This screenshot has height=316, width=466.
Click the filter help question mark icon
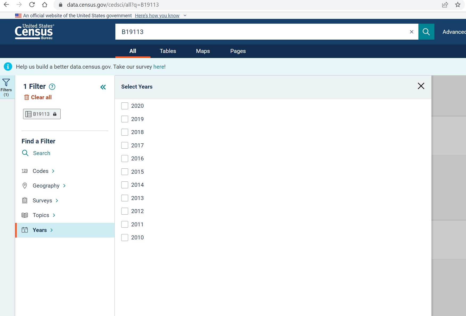52,87
